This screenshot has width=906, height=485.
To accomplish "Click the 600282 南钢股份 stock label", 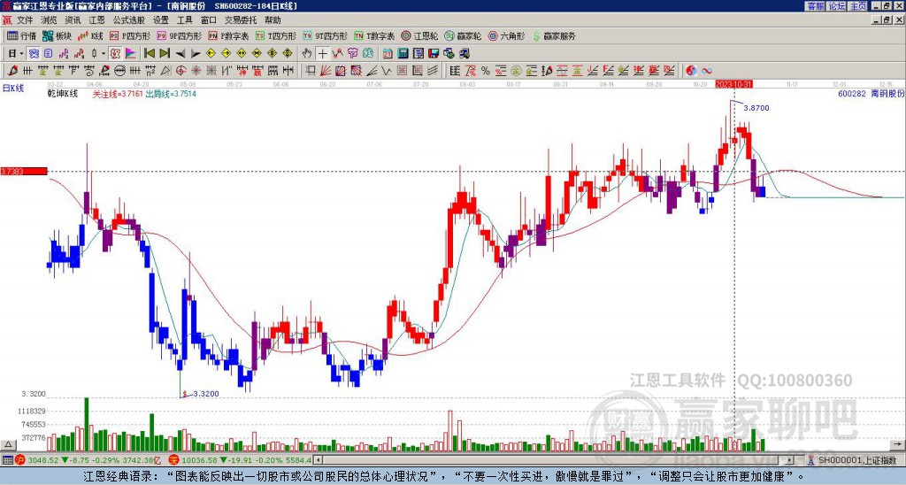I will [x=871, y=93].
